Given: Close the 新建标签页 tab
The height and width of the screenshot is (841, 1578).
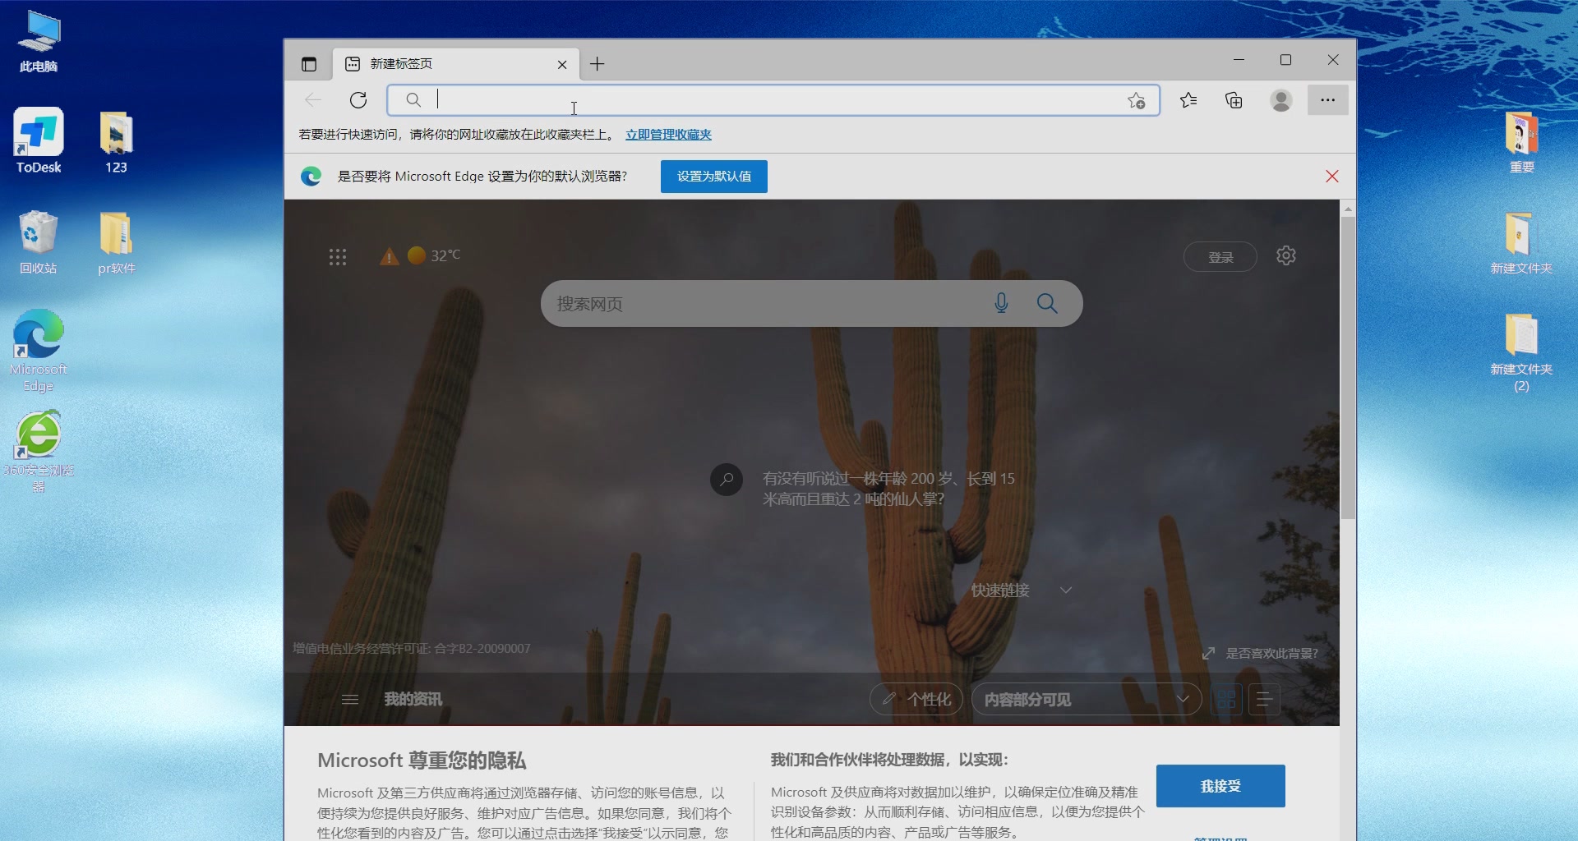Looking at the screenshot, I should [x=562, y=65].
